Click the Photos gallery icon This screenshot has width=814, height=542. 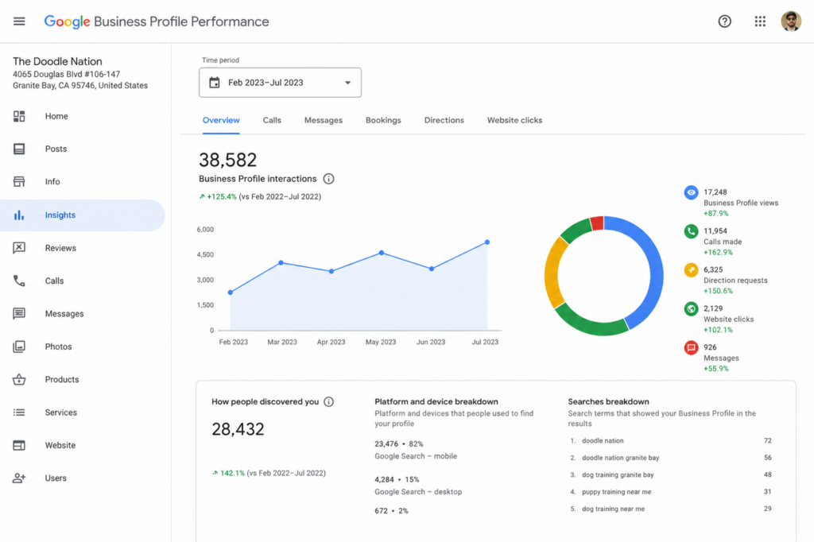19,346
